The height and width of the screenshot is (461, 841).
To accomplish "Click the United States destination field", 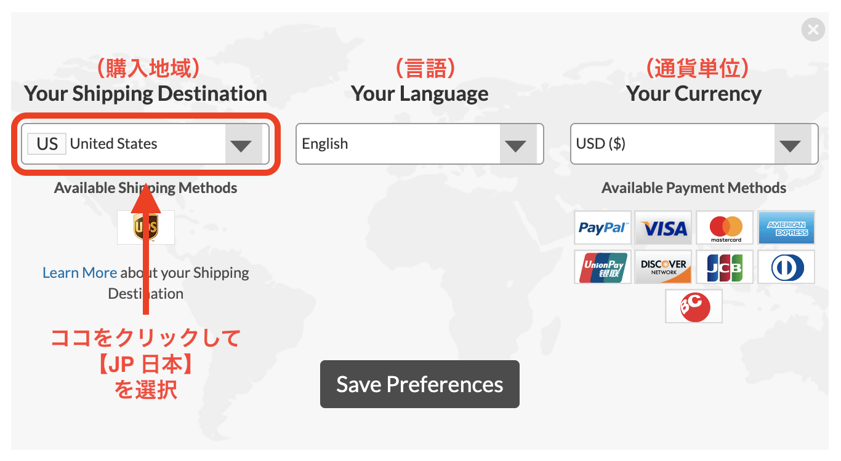I will [145, 144].
